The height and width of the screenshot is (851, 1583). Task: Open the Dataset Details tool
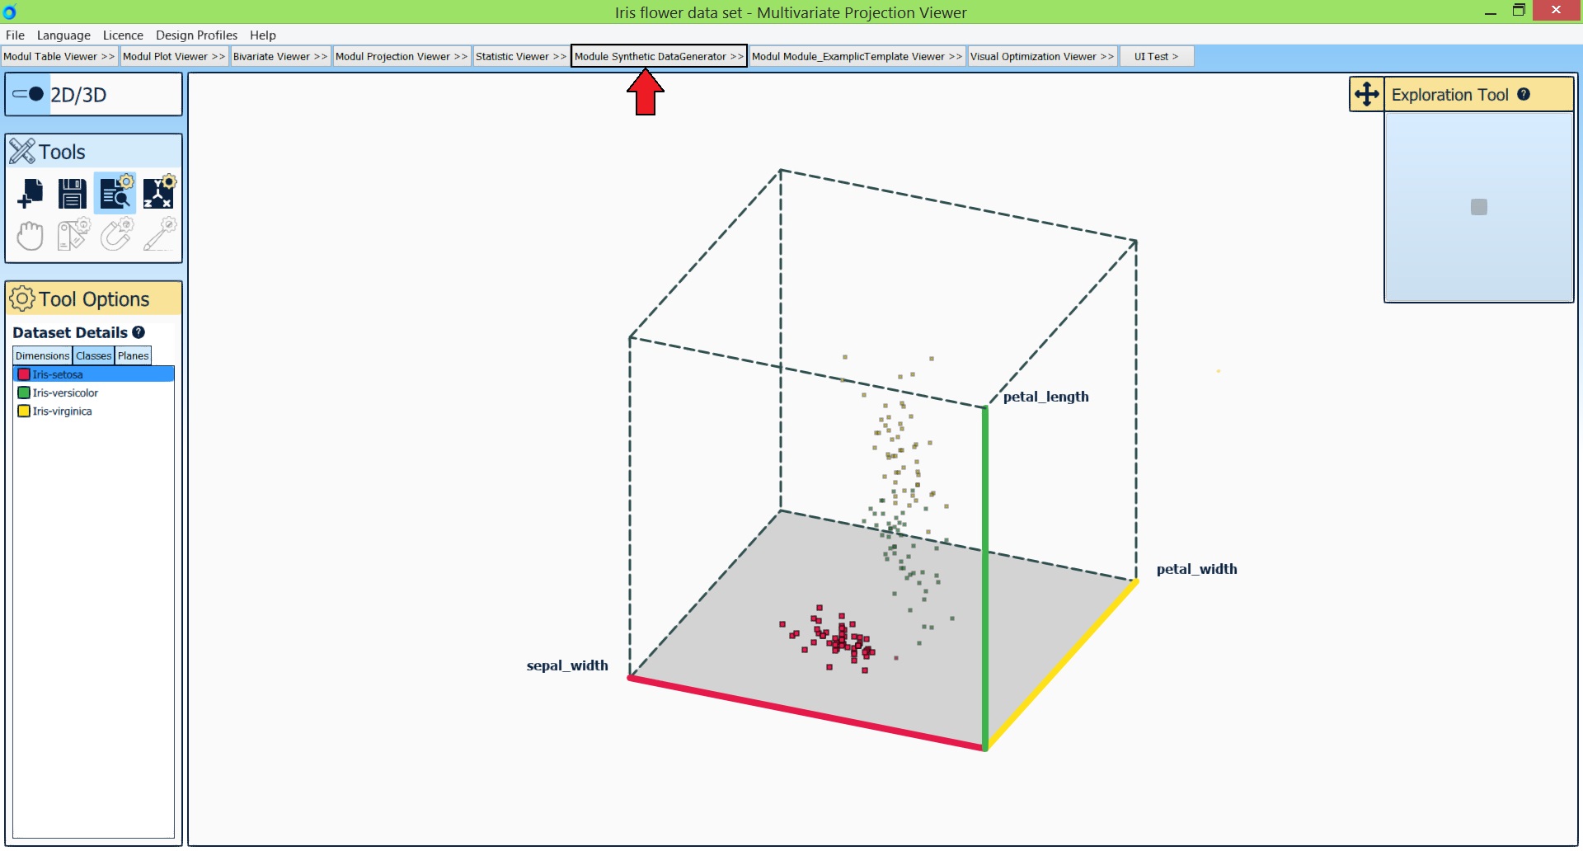point(115,192)
